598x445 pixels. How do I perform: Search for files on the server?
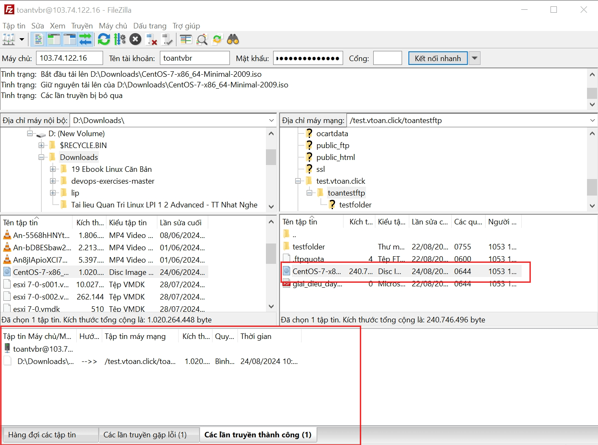233,39
